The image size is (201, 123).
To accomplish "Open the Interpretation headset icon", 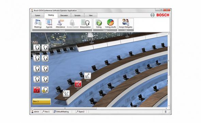I will (x=86, y=24).
